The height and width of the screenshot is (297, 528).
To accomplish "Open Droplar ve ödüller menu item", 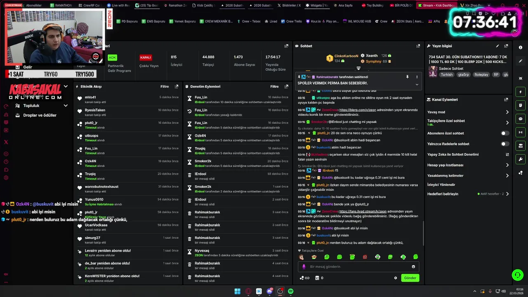I will click(x=40, y=115).
